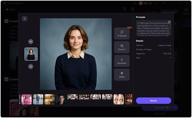192x118 pixels.
Task: Delete the current generated image
Action: point(122,74)
